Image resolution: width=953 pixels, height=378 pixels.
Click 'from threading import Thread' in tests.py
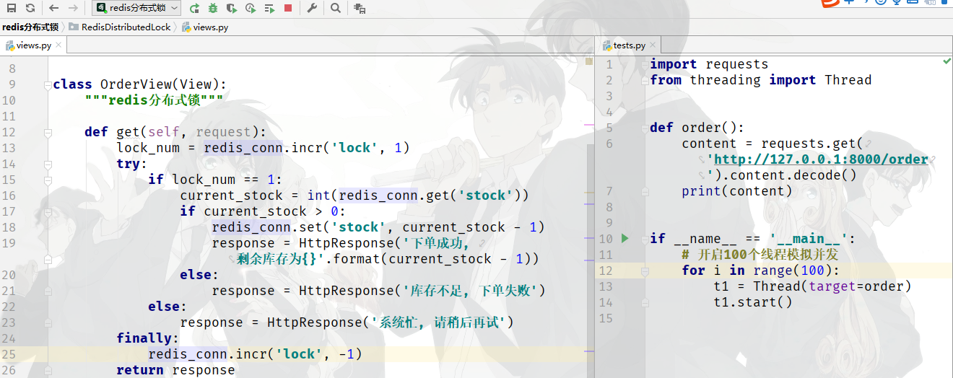(x=761, y=80)
